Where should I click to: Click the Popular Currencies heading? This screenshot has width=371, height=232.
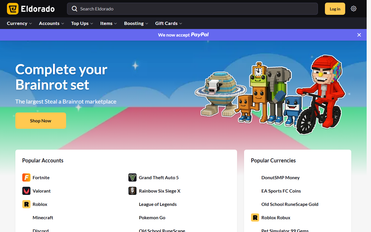273,160
